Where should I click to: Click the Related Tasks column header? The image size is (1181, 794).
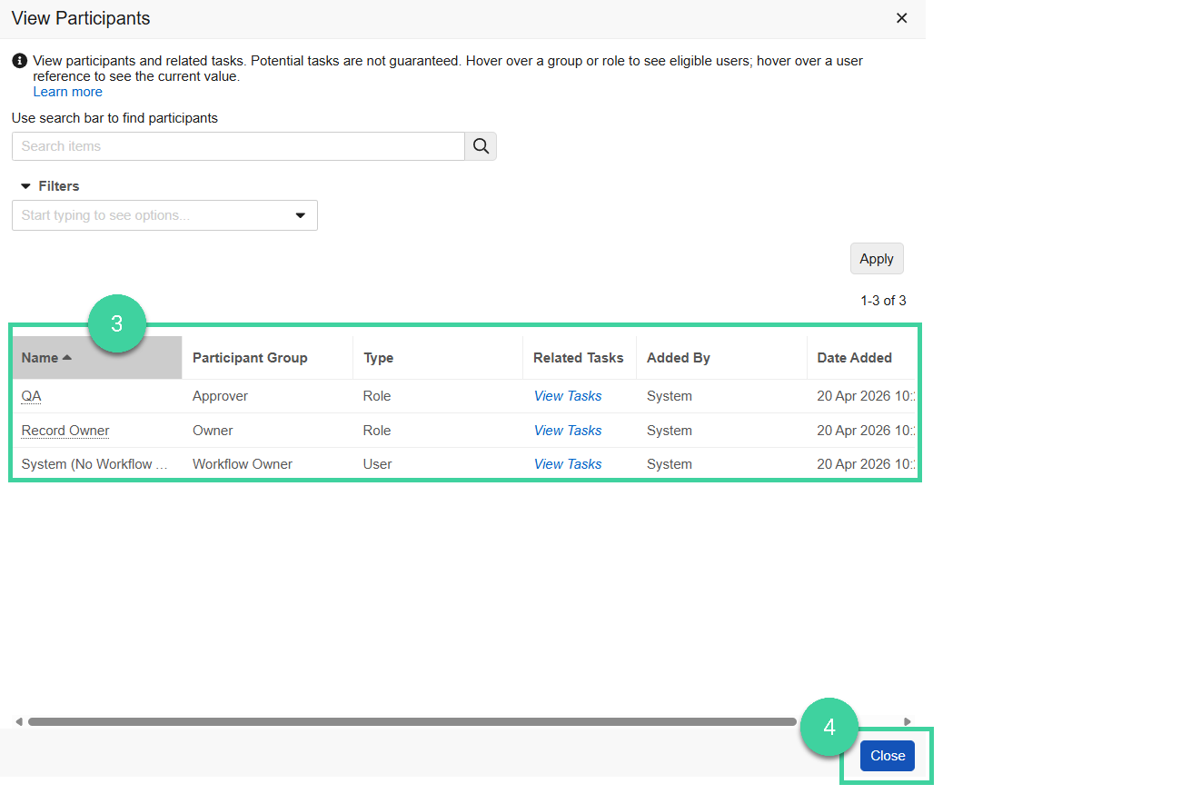(x=578, y=358)
